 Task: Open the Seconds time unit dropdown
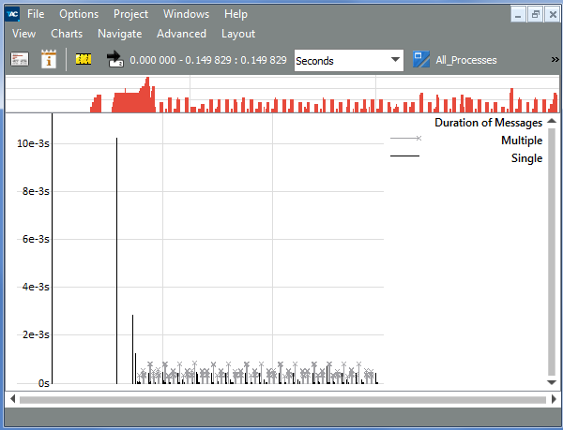[x=347, y=60]
